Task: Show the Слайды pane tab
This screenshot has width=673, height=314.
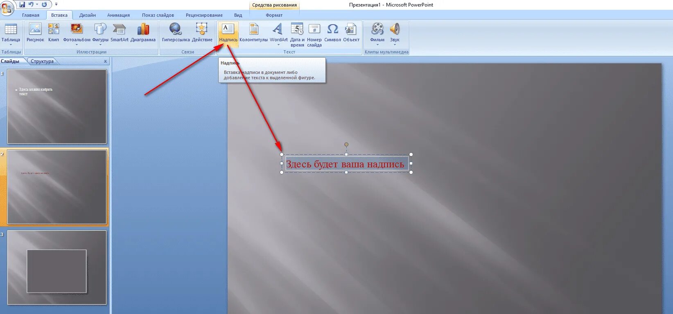Action: click(10, 61)
